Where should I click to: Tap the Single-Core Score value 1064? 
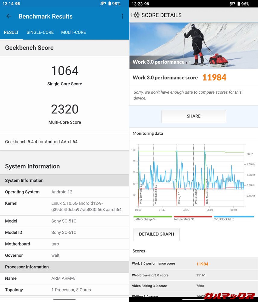(65, 71)
